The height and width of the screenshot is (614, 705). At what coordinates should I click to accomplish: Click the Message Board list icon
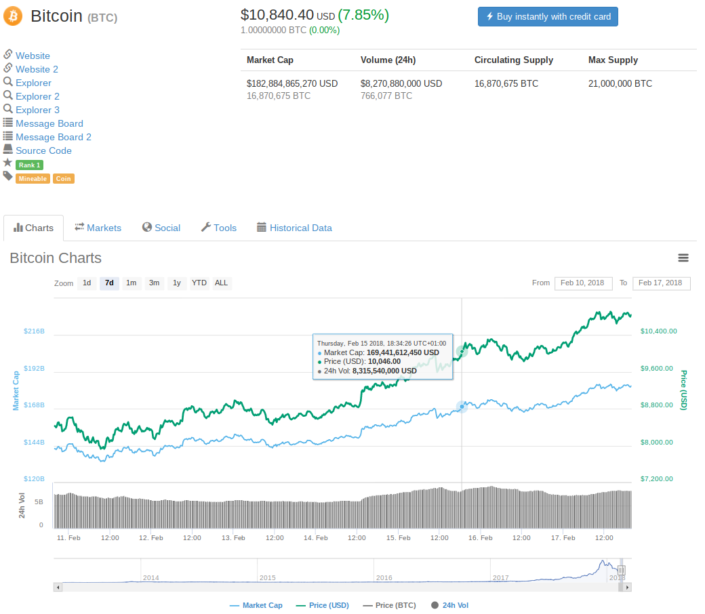pos(8,123)
